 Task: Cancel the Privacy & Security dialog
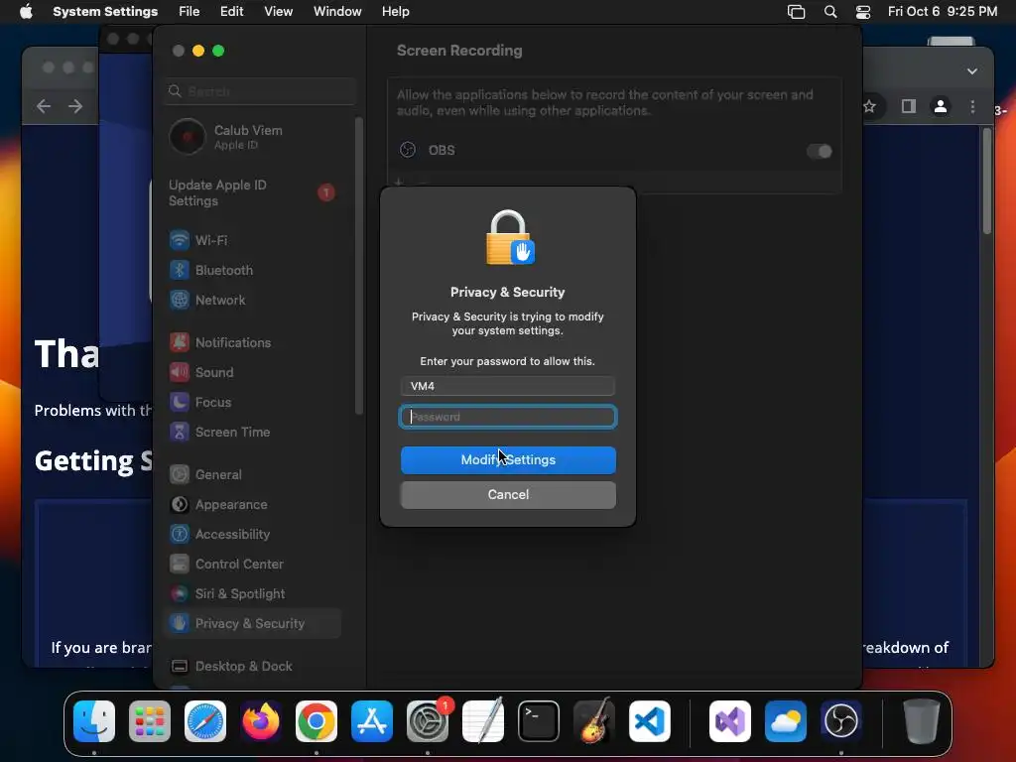(508, 494)
